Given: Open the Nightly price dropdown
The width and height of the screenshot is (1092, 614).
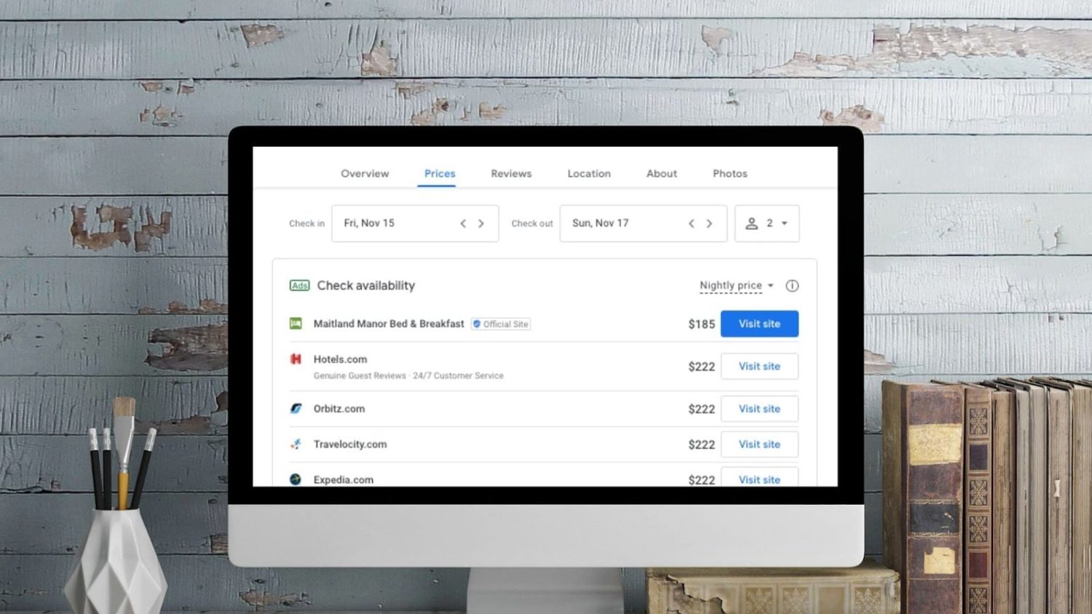Looking at the screenshot, I should [737, 285].
